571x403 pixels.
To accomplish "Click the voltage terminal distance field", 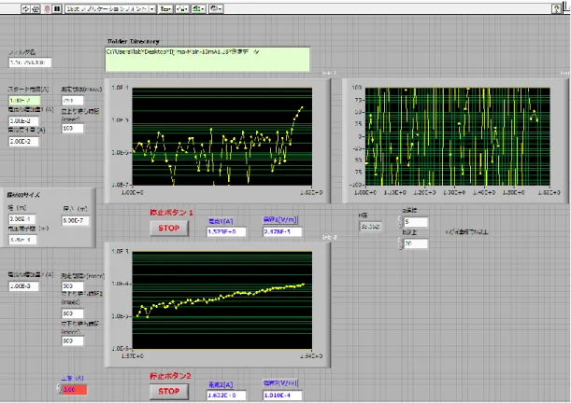I will click(x=22, y=240).
